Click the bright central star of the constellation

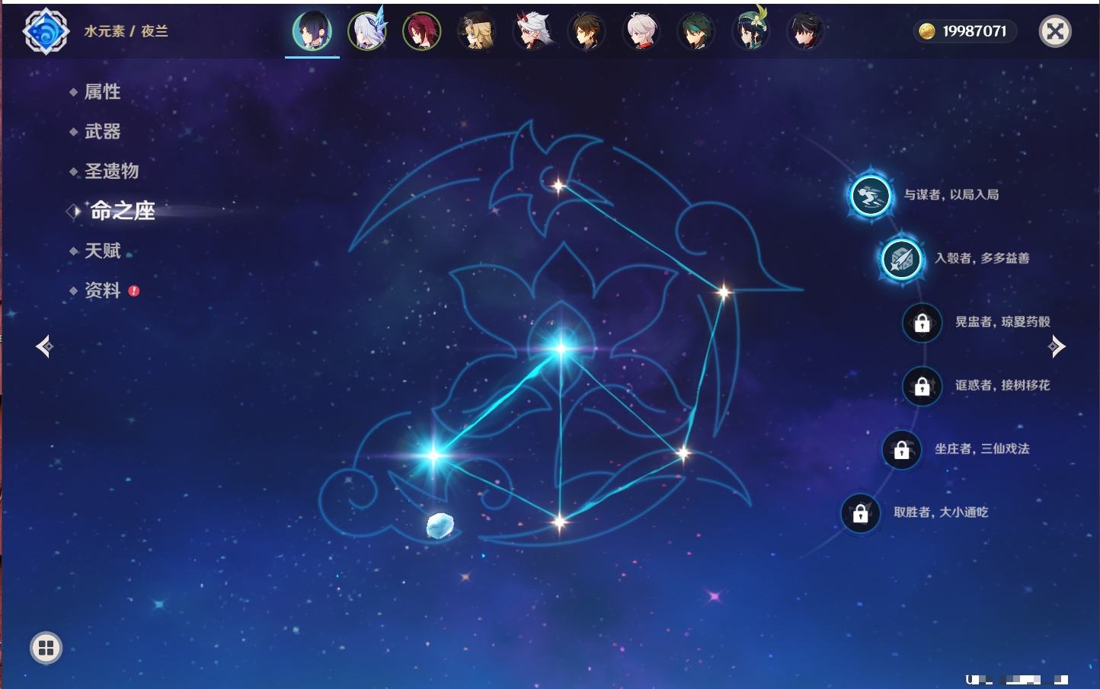[x=561, y=349]
